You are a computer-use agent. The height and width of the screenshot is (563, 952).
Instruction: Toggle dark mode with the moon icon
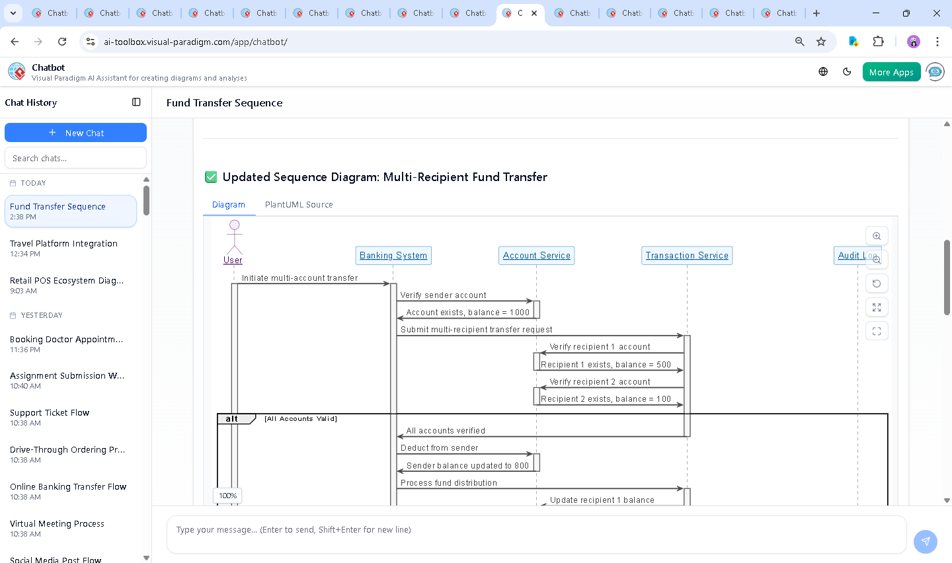pos(847,71)
